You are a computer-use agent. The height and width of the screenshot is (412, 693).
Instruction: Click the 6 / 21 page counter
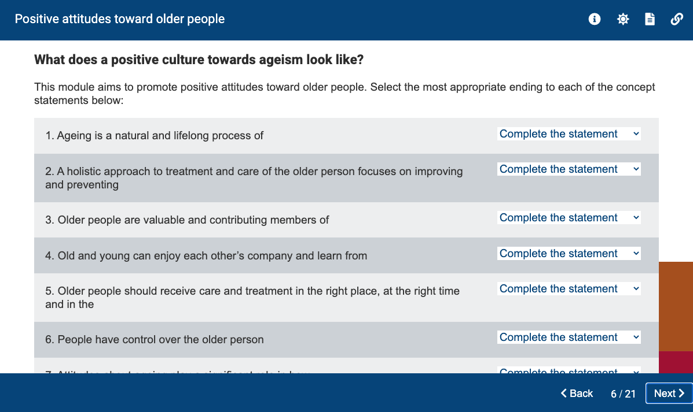623,394
